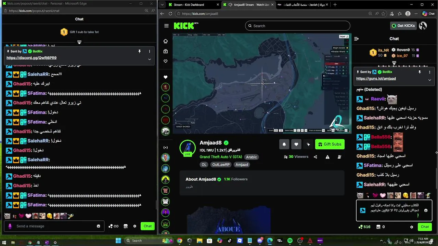Pin icon on popout chat pinned message

[x=139, y=51]
